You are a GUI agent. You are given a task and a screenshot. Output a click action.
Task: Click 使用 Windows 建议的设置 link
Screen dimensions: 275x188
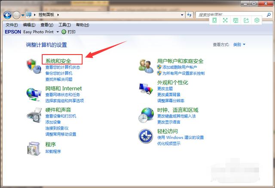point(180,137)
